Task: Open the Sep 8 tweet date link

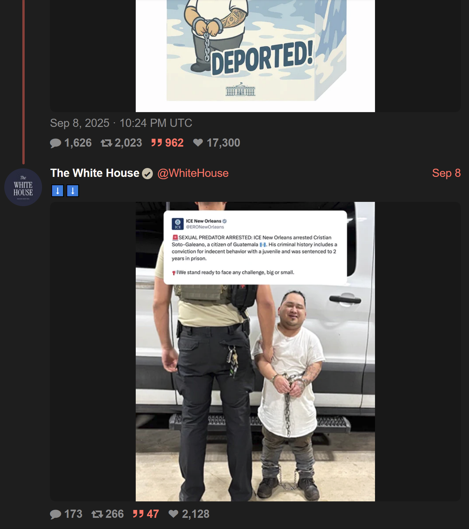Action: click(x=446, y=173)
